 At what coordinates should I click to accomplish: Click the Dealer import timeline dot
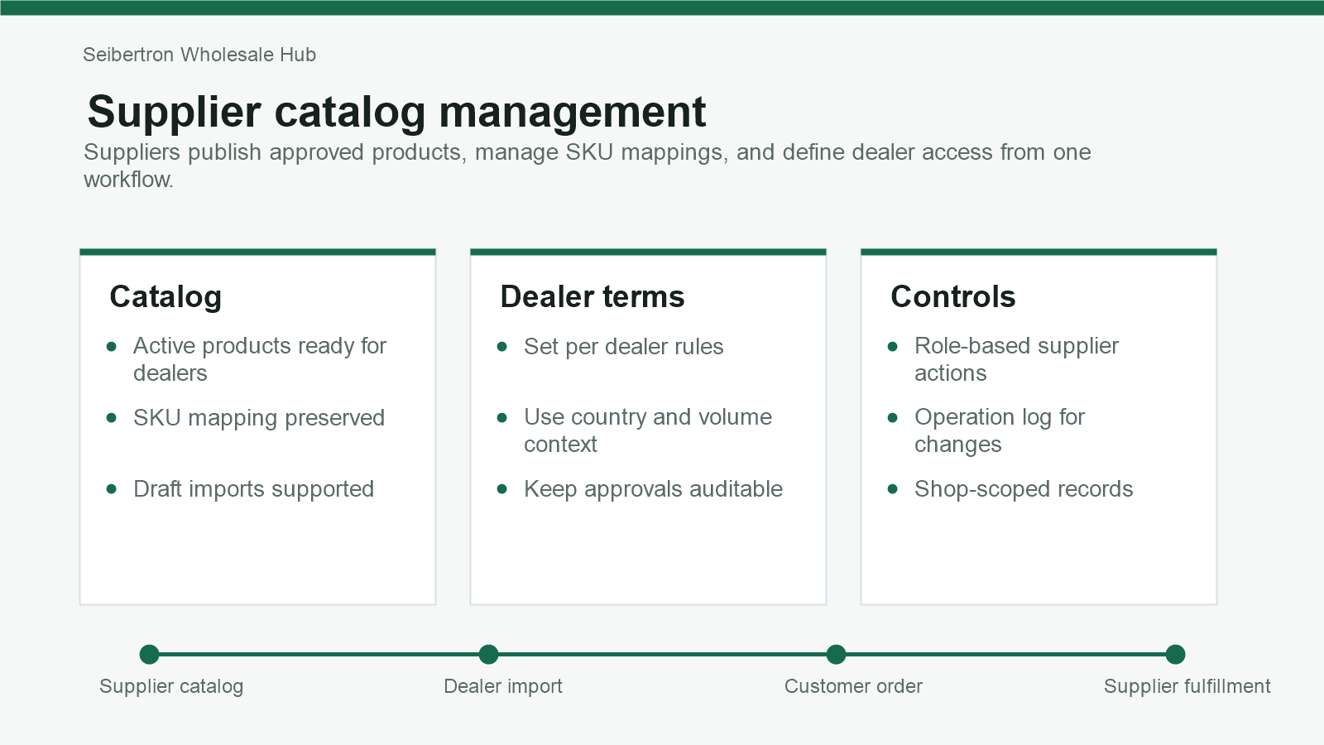[x=489, y=655]
